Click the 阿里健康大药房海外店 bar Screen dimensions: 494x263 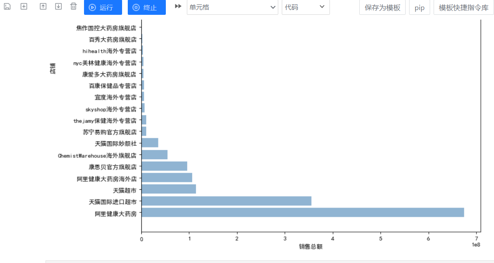(x=167, y=178)
